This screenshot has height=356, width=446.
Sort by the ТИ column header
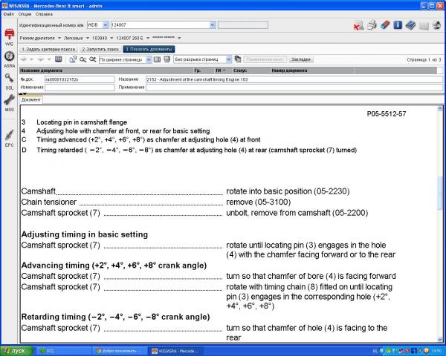point(220,70)
